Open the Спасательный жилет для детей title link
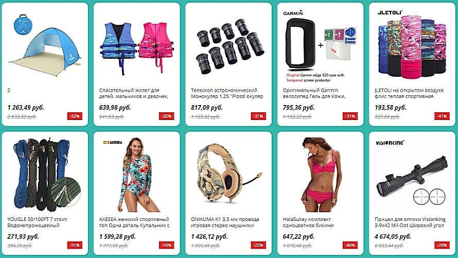The width and height of the screenshot is (458, 258). [x=134, y=93]
